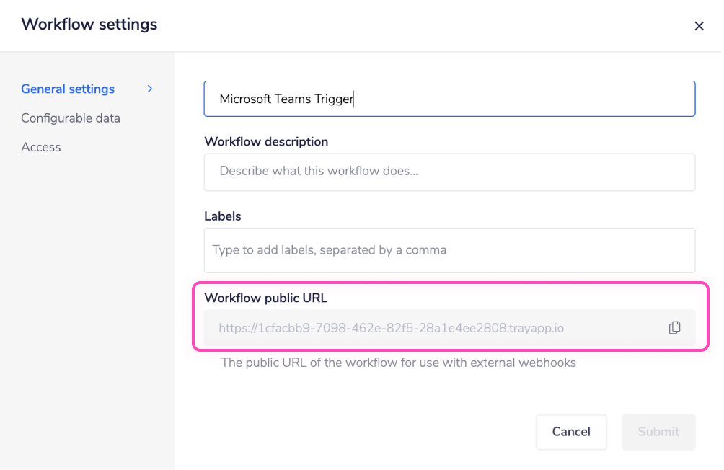Switch to the Configurable data section
Screen dimensions: 724x470
tap(70, 117)
